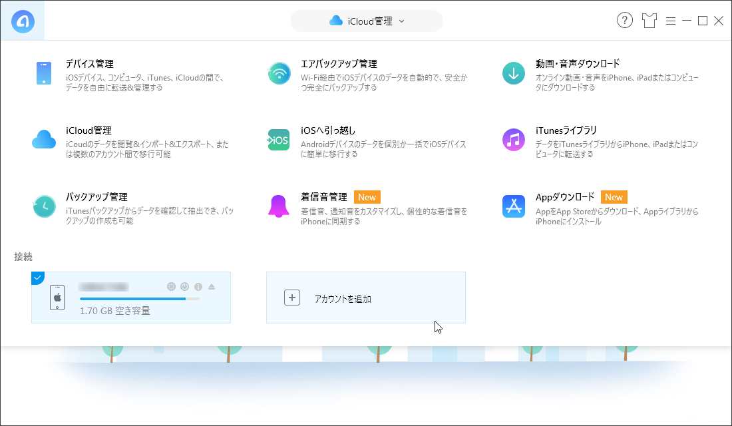Click the device storage progress bar
The height and width of the screenshot is (426, 732).
140,299
